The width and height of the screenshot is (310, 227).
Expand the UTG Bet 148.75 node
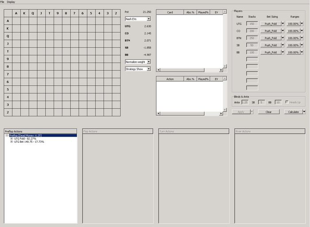coord(12,142)
